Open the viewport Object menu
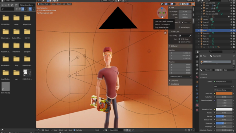Viewport: 236px width, 133px height. [69, 4]
